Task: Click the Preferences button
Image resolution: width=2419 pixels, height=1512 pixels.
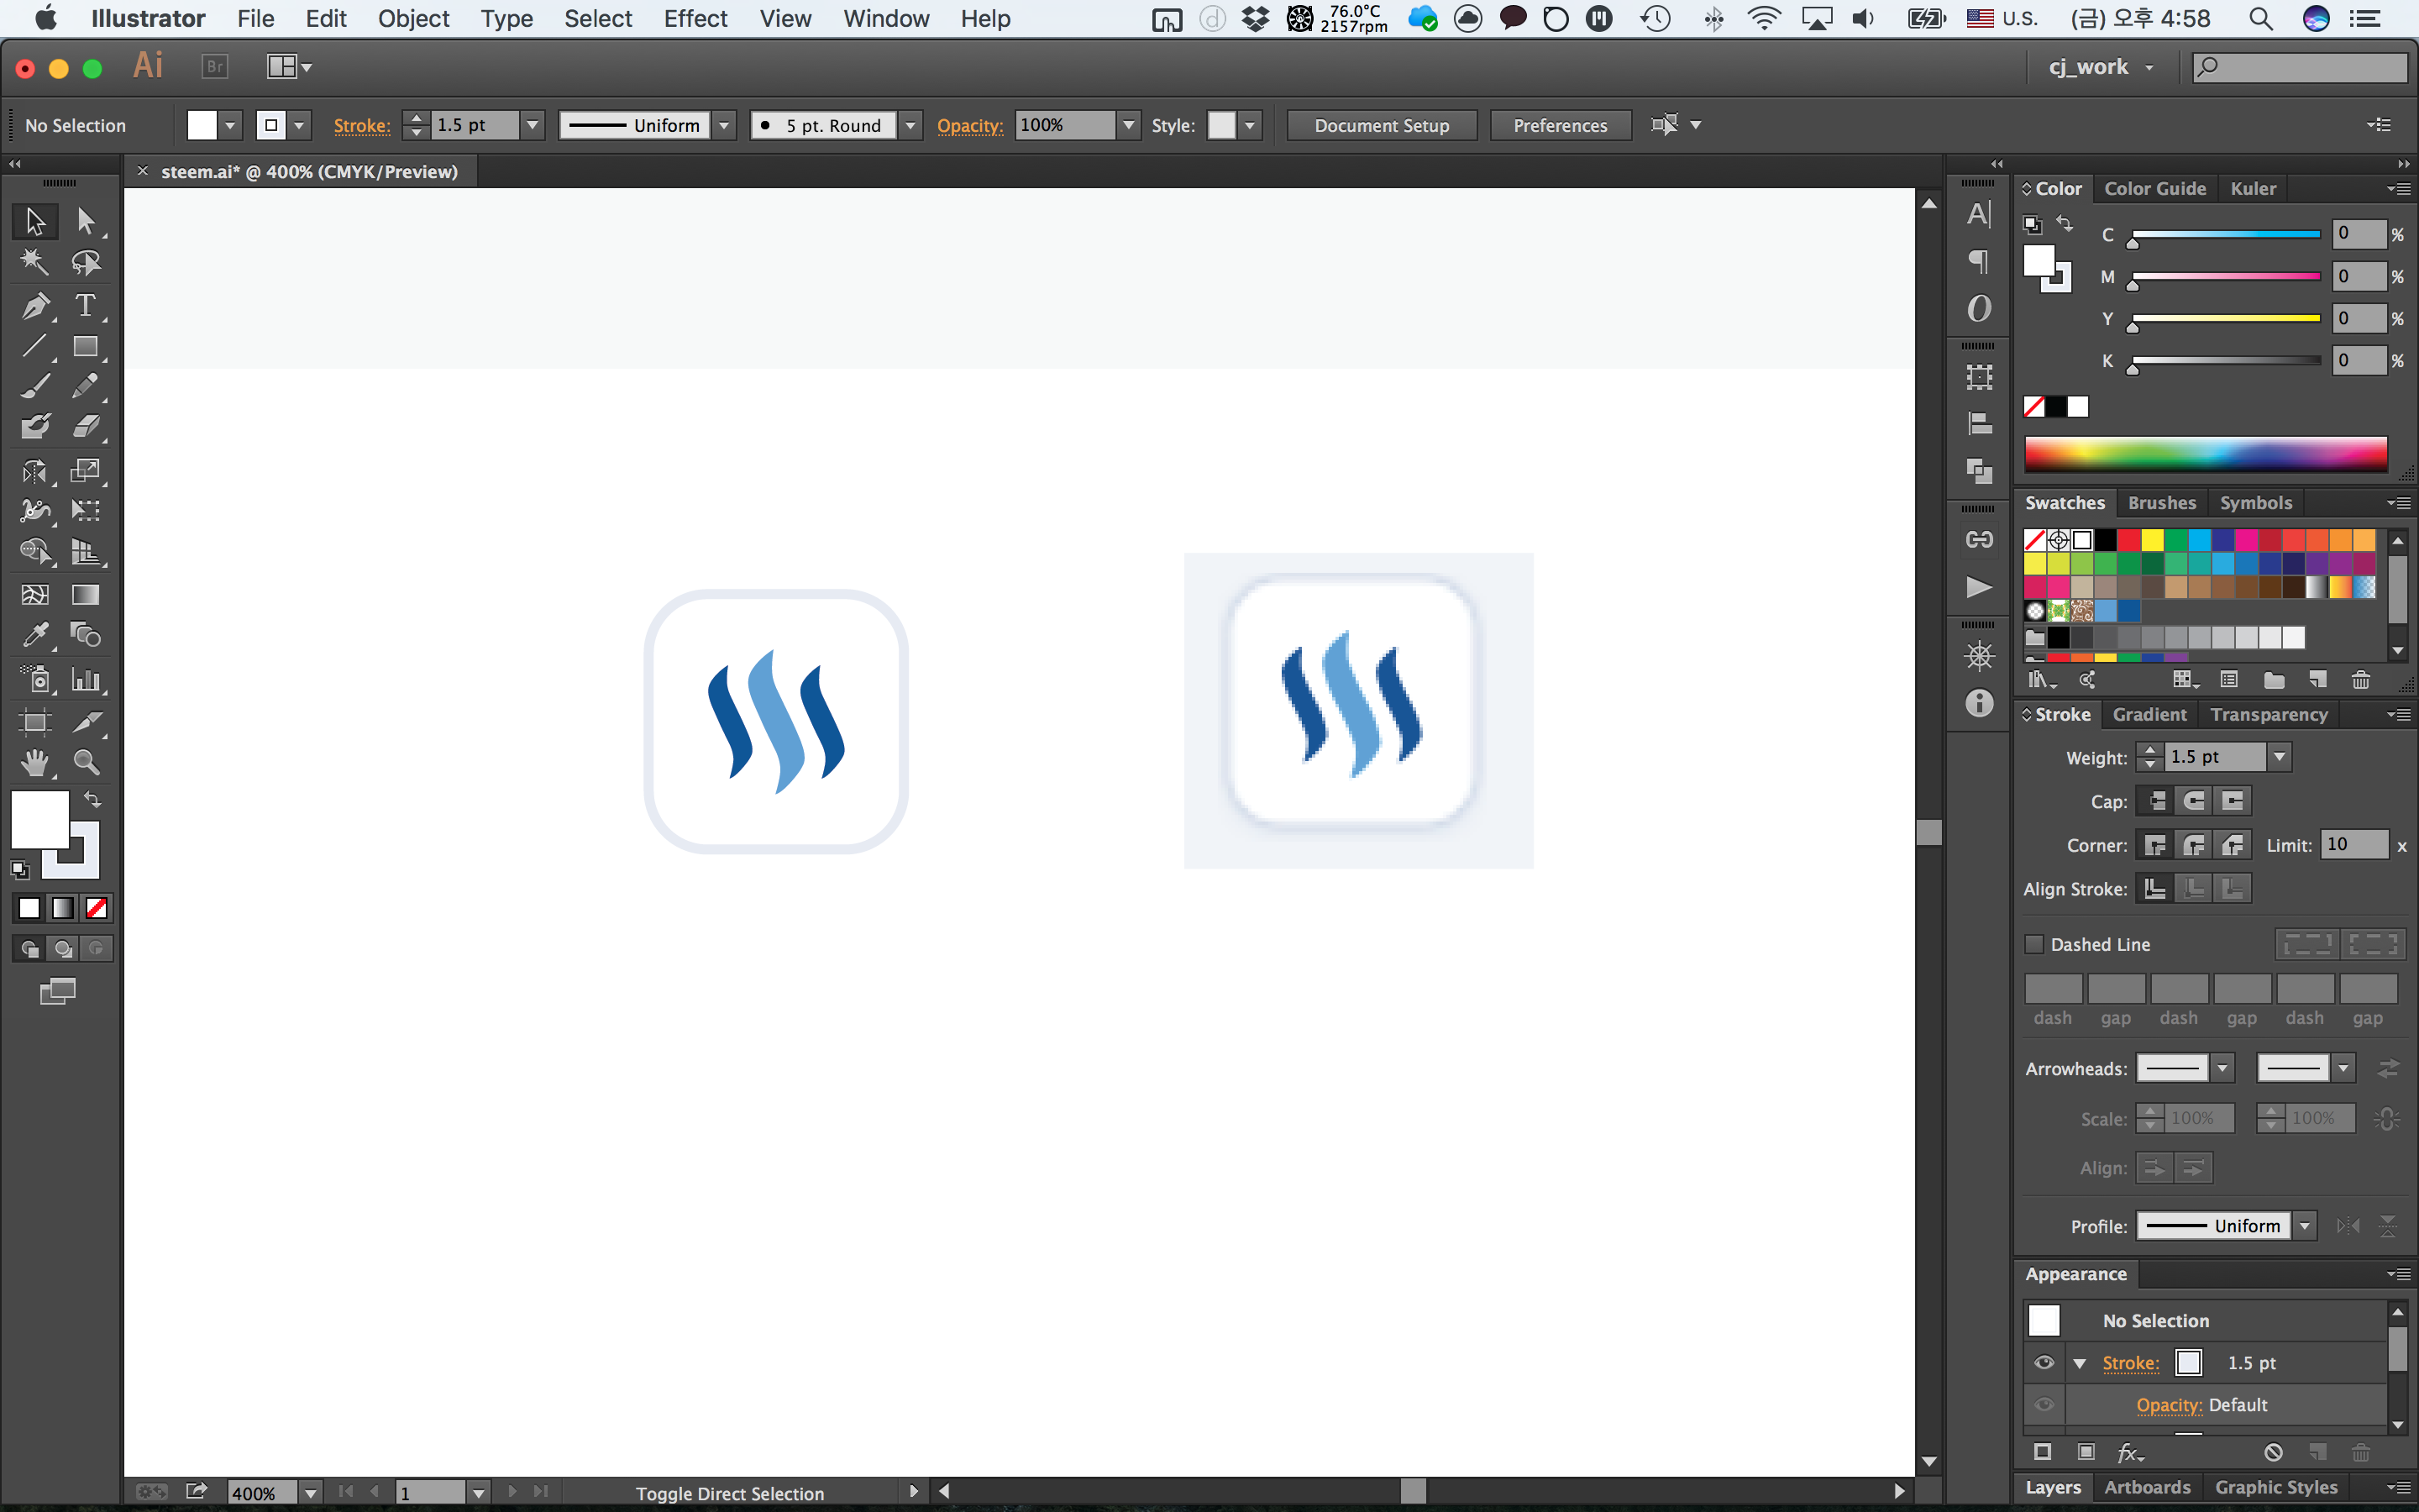Action: pyautogui.click(x=1561, y=125)
